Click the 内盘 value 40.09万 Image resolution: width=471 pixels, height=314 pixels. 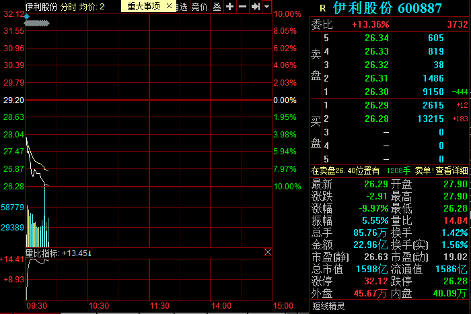[450, 293]
